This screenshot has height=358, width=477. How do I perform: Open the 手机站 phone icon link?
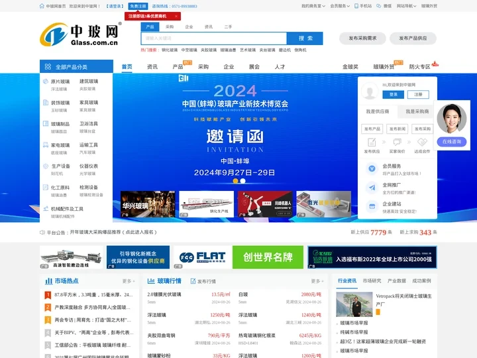(356, 6)
